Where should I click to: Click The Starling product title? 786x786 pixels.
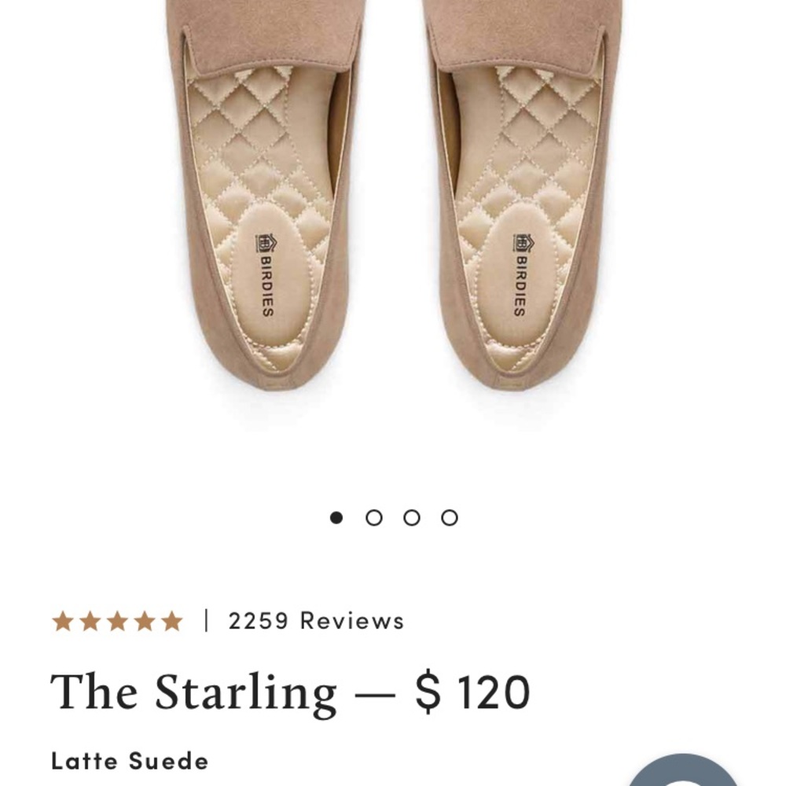click(x=193, y=693)
